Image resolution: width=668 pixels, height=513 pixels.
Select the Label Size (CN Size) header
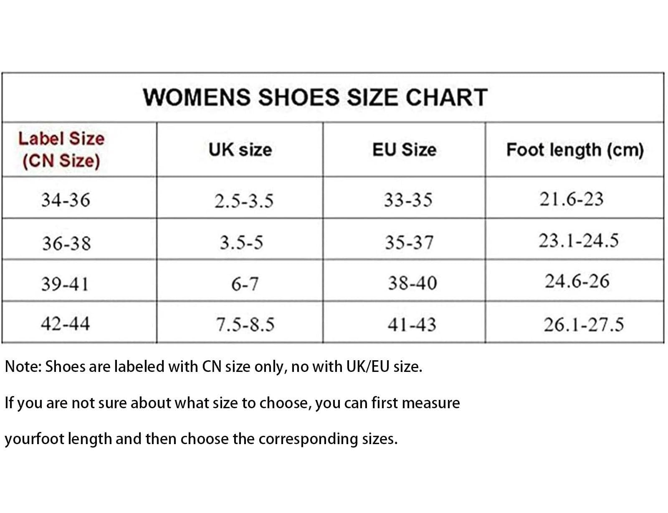(x=61, y=149)
